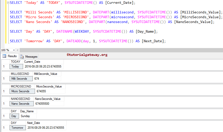
Task: Switch to the Messages tab
Action: tap(29, 56)
